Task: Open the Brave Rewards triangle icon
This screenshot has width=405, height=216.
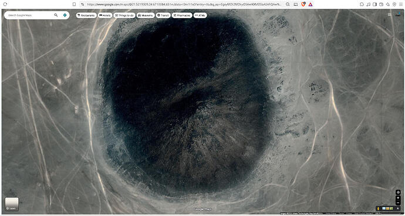Action: tap(310, 4)
